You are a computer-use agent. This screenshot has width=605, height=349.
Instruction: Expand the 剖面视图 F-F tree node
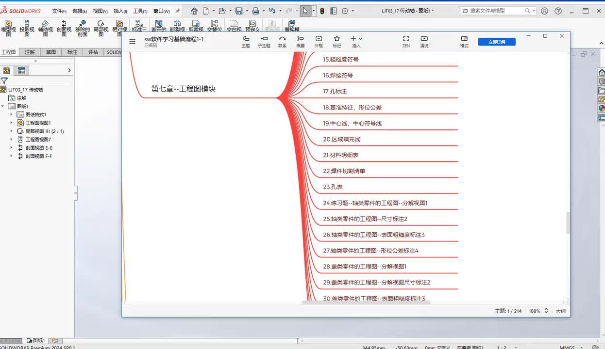point(11,156)
